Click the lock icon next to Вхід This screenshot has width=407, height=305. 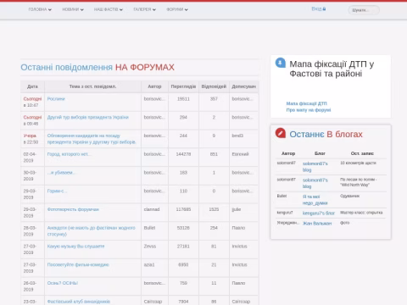tap(324, 8)
